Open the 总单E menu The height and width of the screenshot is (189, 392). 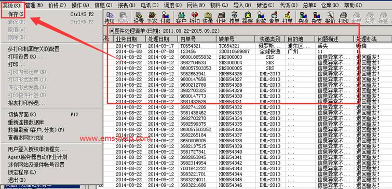[309, 5]
